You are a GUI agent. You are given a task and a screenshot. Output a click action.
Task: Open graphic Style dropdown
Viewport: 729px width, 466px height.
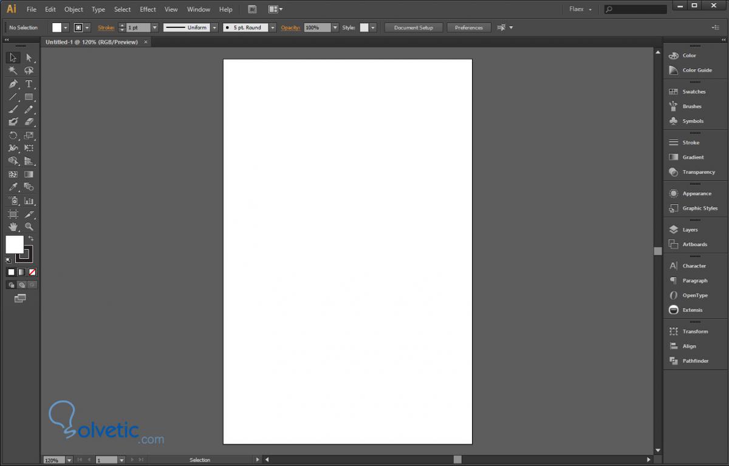[373, 27]
